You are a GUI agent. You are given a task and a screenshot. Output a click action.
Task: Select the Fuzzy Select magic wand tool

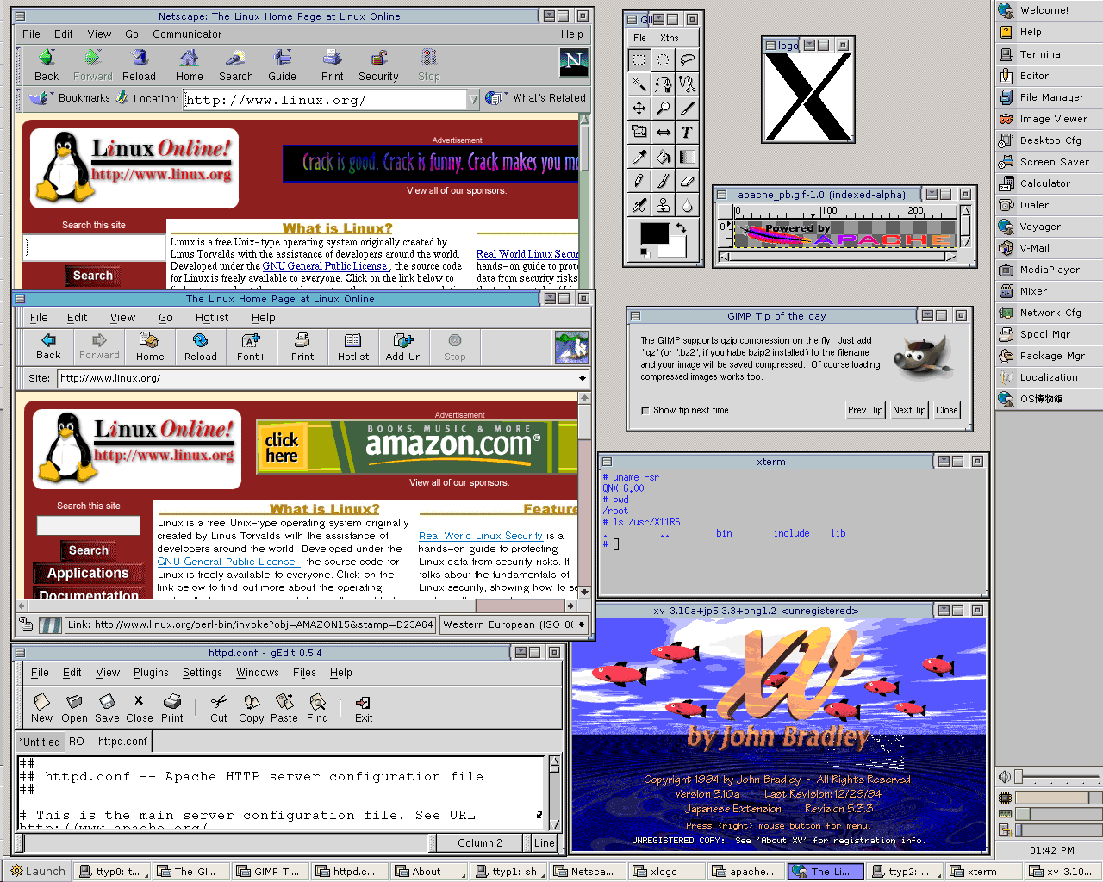639,84
